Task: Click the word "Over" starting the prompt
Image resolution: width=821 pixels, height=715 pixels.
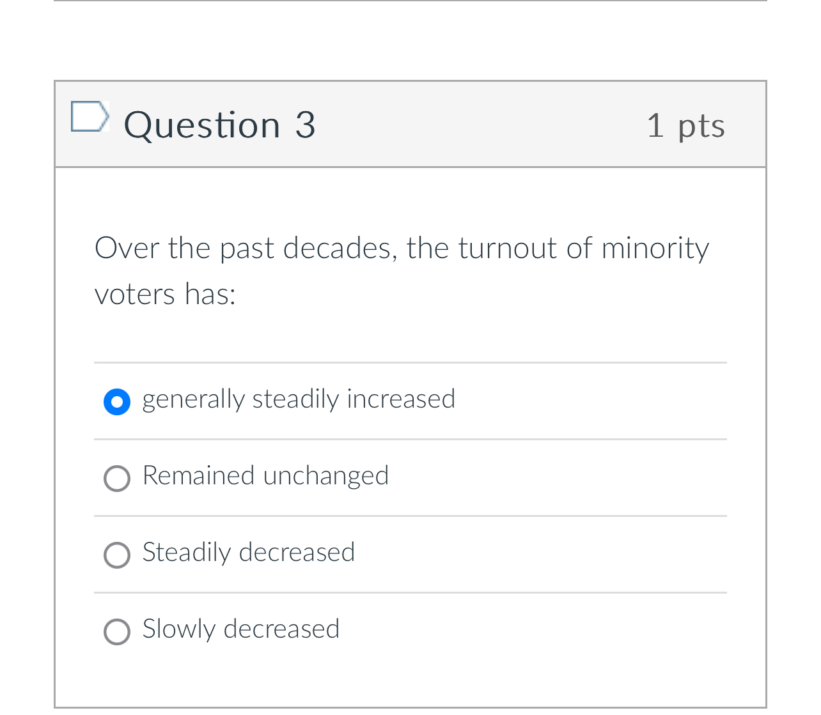Action: pyautogui.click(x=127, y=249)
